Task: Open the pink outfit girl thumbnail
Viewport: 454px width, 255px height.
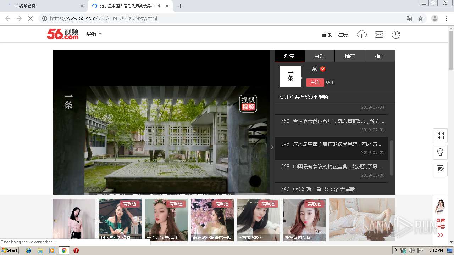Action: (x=74, y=220)
